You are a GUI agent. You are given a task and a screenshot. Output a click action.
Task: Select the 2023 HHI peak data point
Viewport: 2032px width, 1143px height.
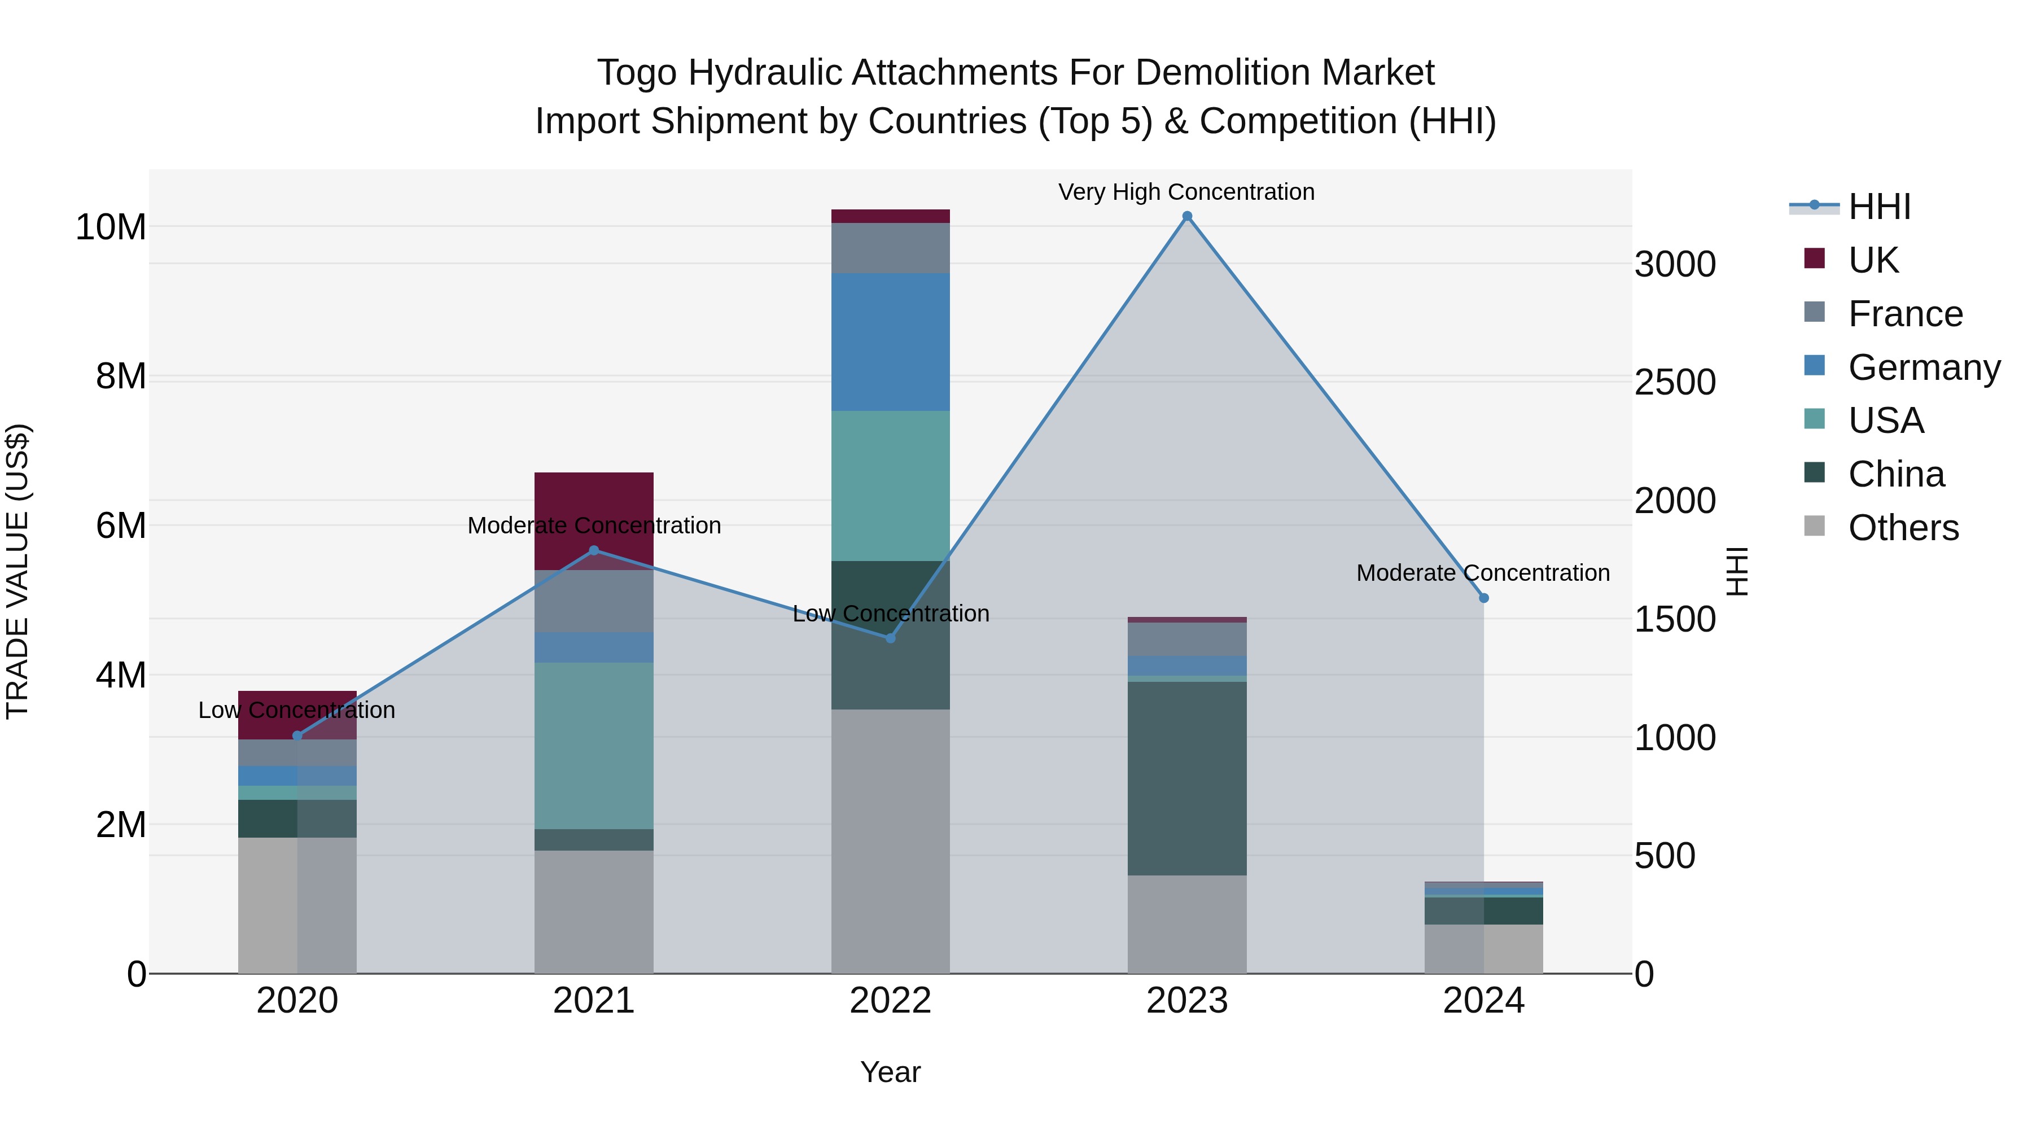click(x=1187, y=216)
